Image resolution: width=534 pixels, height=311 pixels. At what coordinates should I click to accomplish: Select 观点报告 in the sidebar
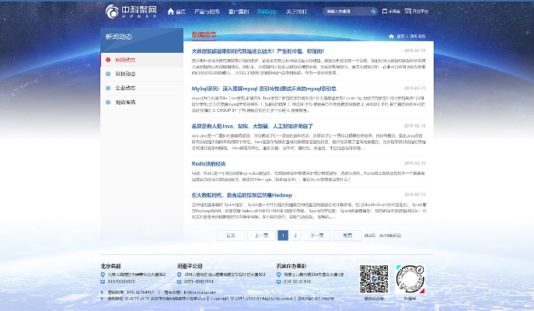click(x=124, y=102)
